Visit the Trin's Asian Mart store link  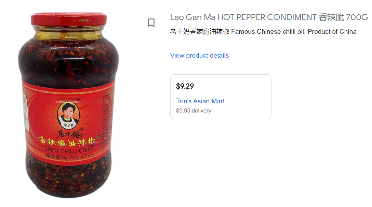(x=200, y=101)
